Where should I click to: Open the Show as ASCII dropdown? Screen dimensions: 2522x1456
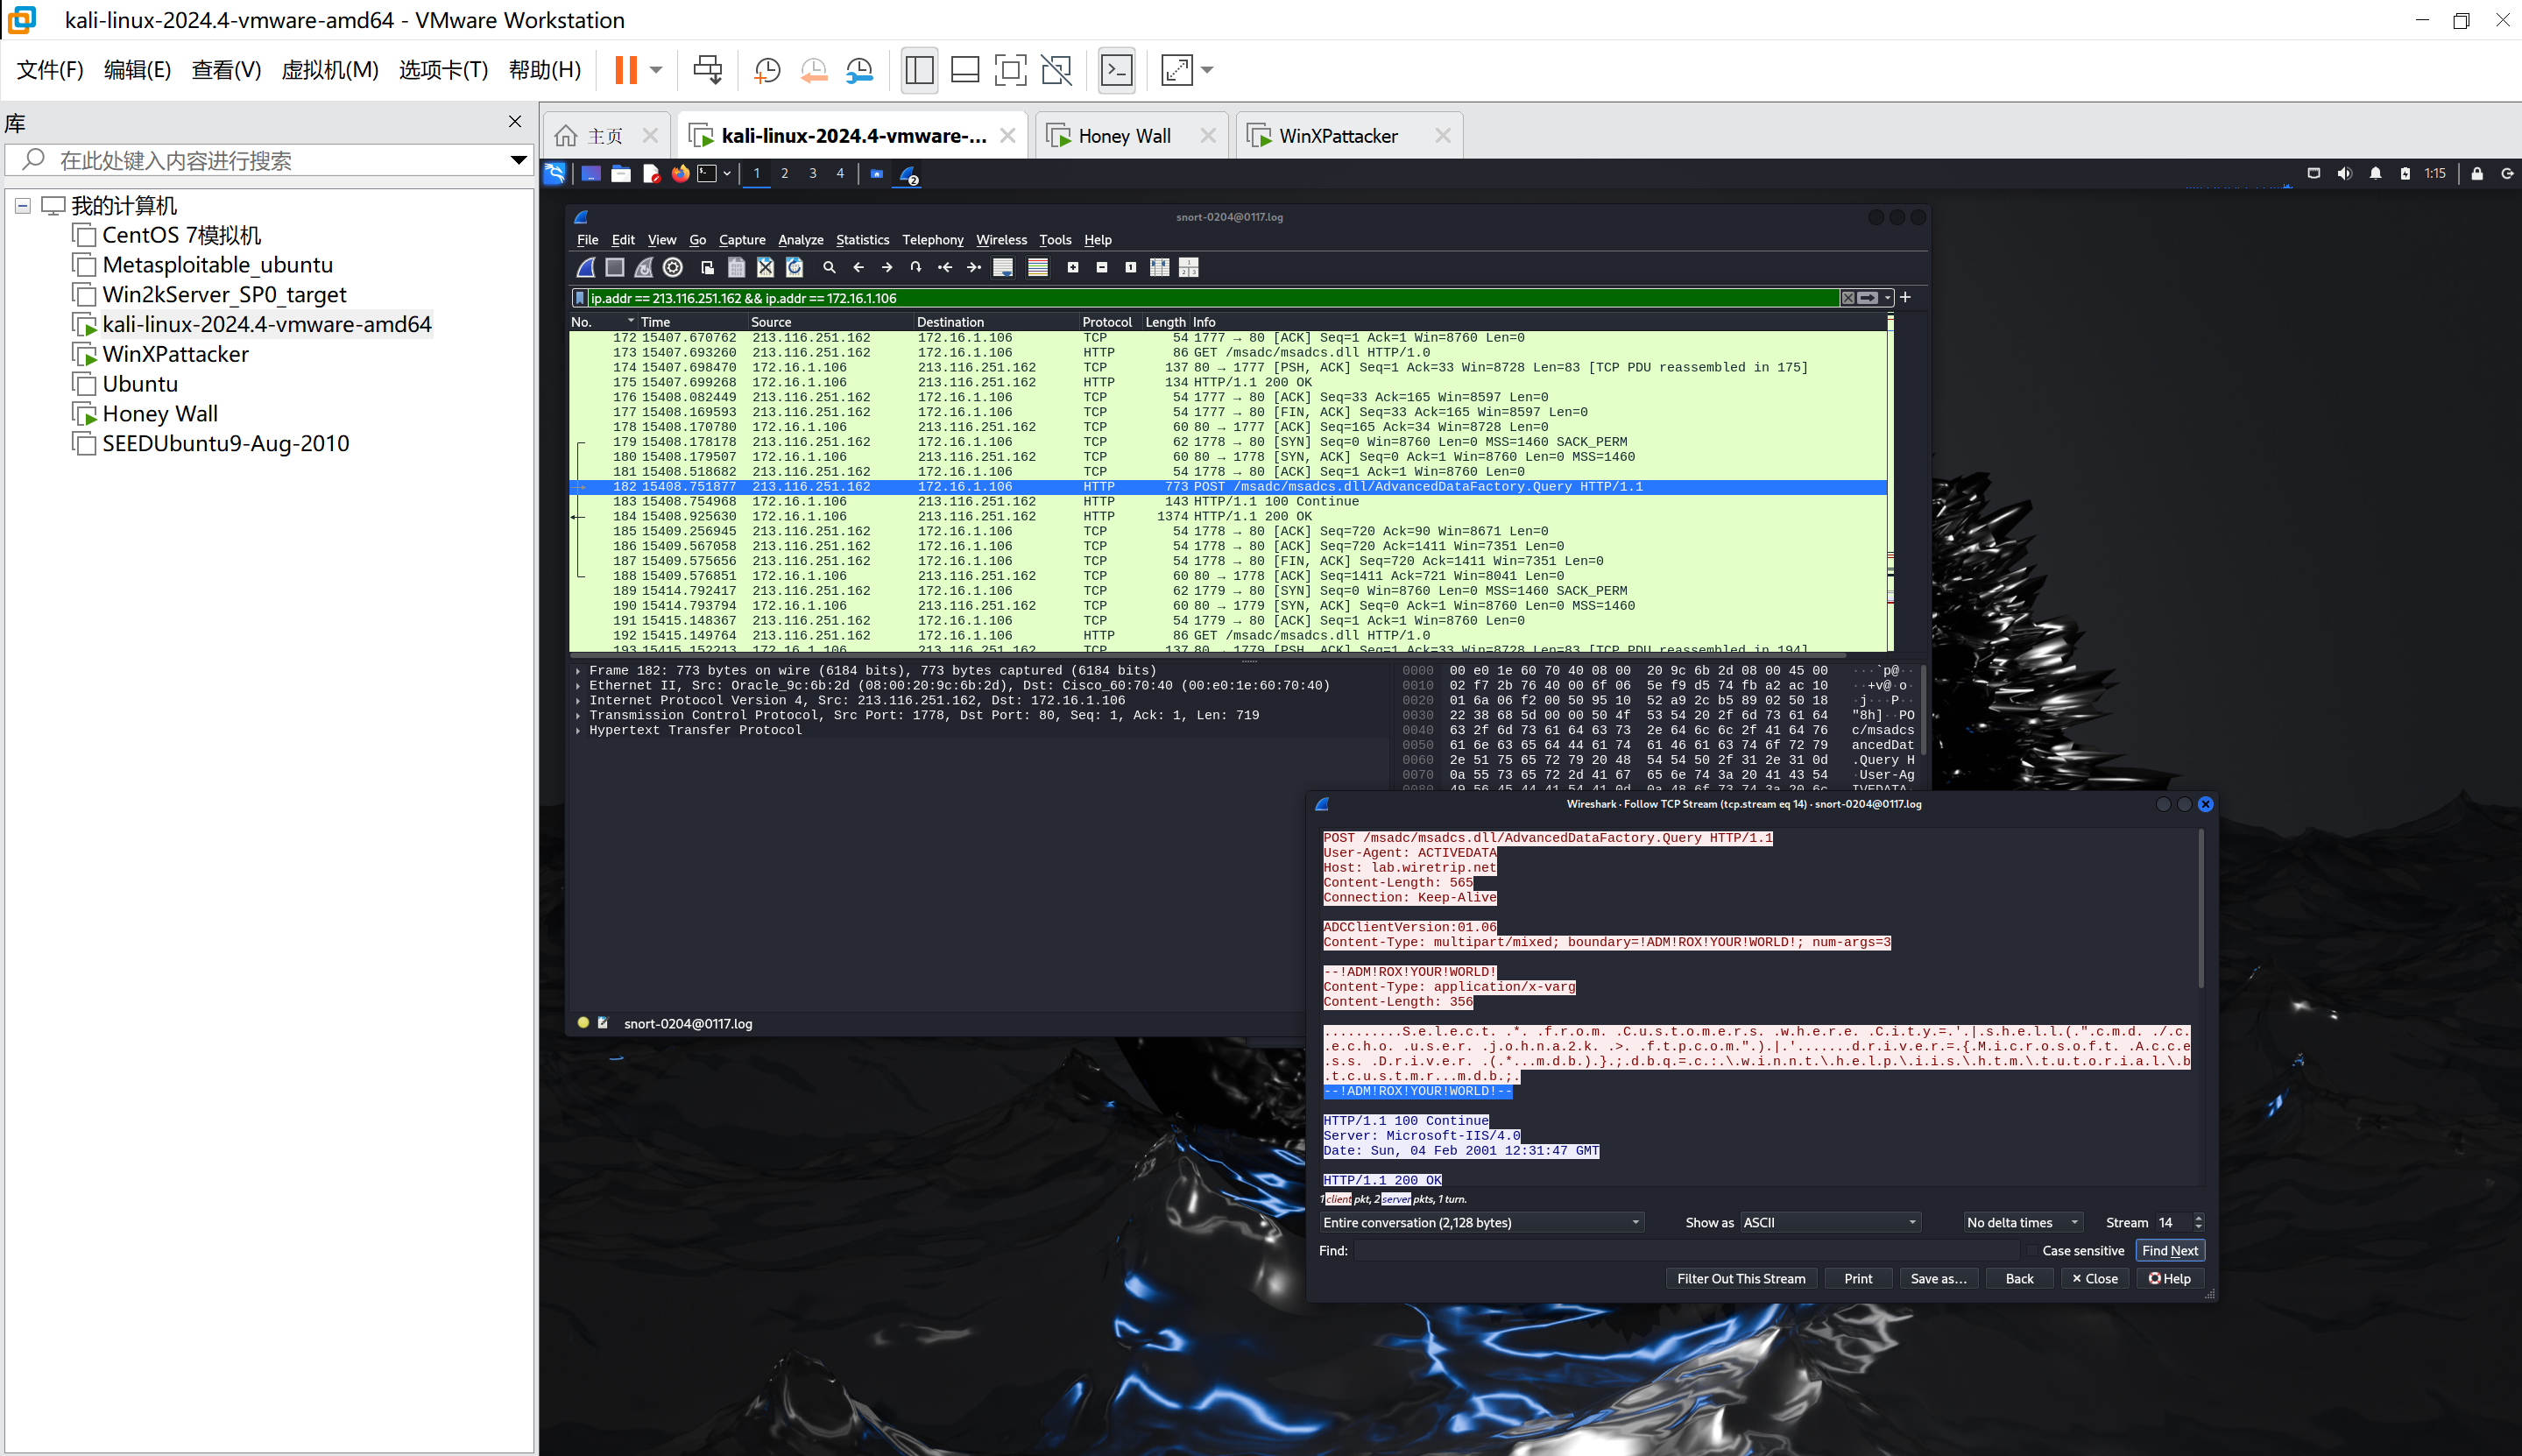click(1829, 1222)
